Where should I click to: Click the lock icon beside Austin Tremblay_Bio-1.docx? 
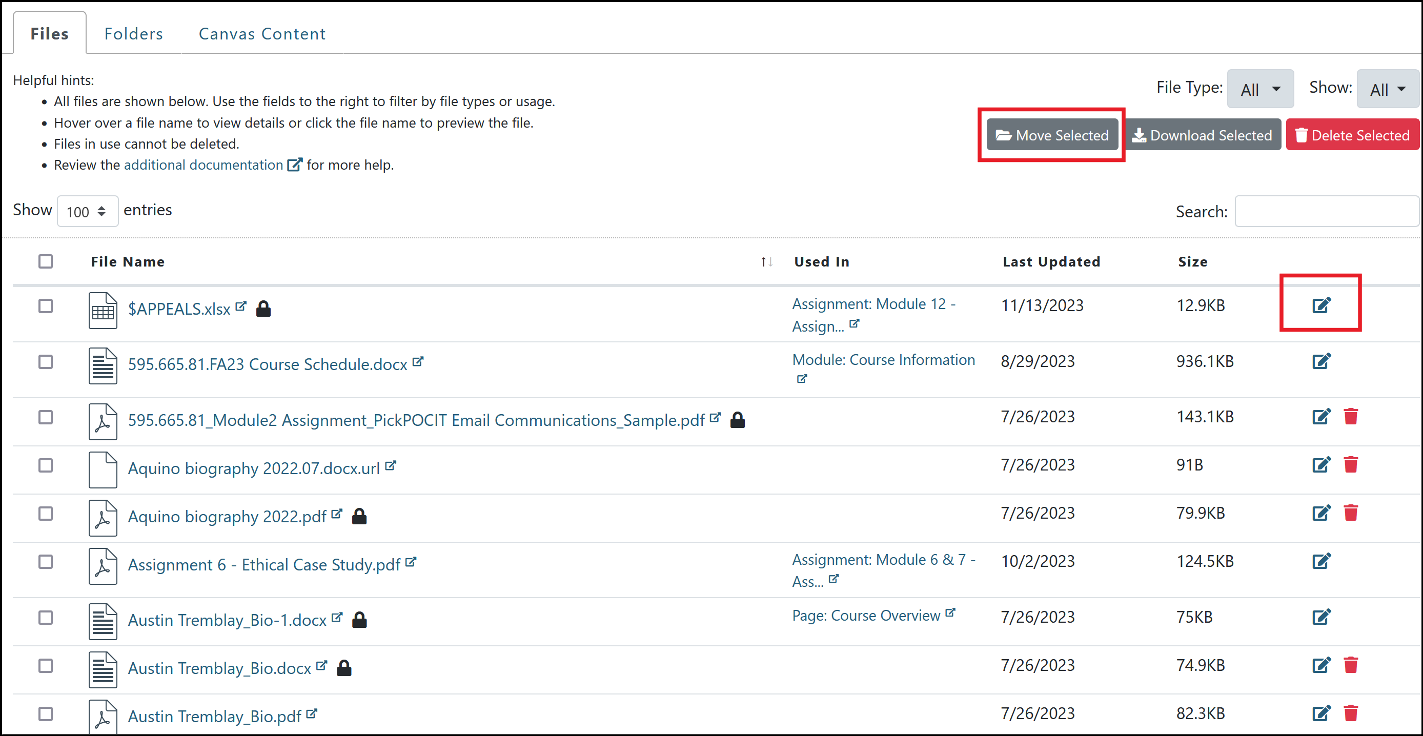(x=359, y=620)
